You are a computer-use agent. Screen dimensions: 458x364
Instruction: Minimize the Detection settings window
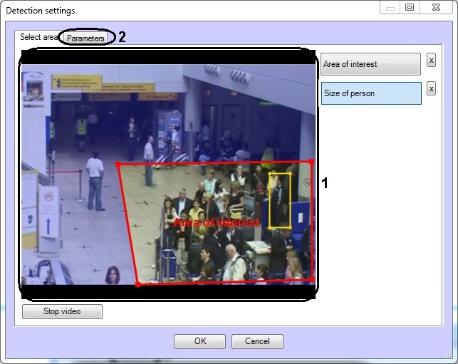click(x=389, y=8)
